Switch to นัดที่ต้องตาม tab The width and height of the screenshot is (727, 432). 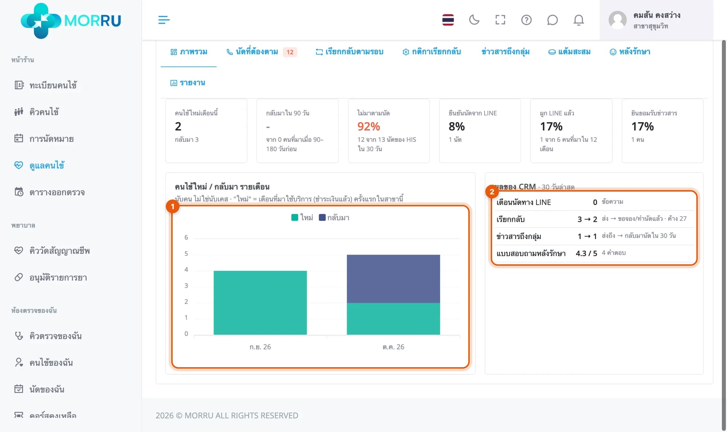pyautogui.click(x=261, y=52)
